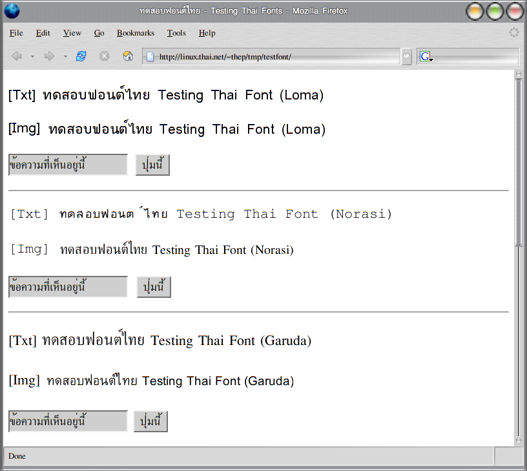Image resolution: width=527 pixels, height=471 pixels.
Task: Click the Forward navigation arrow
Action: [x=49, y=56]
